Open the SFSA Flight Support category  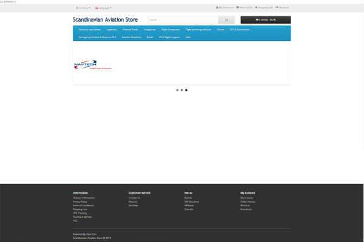tap(169, 37)
